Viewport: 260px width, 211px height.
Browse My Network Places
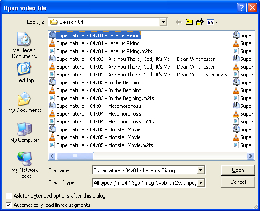pos(24,165)
